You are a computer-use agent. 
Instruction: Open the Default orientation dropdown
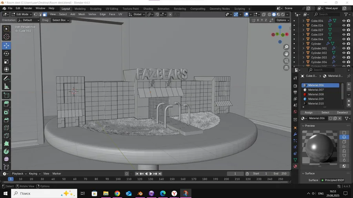pos(29,20)
